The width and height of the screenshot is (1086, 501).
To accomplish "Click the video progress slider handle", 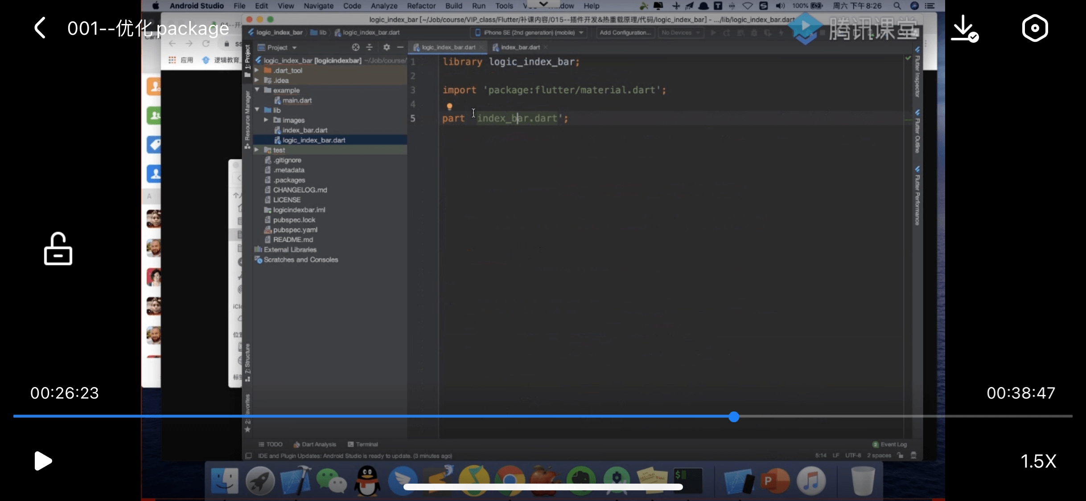I will [734, 417].
